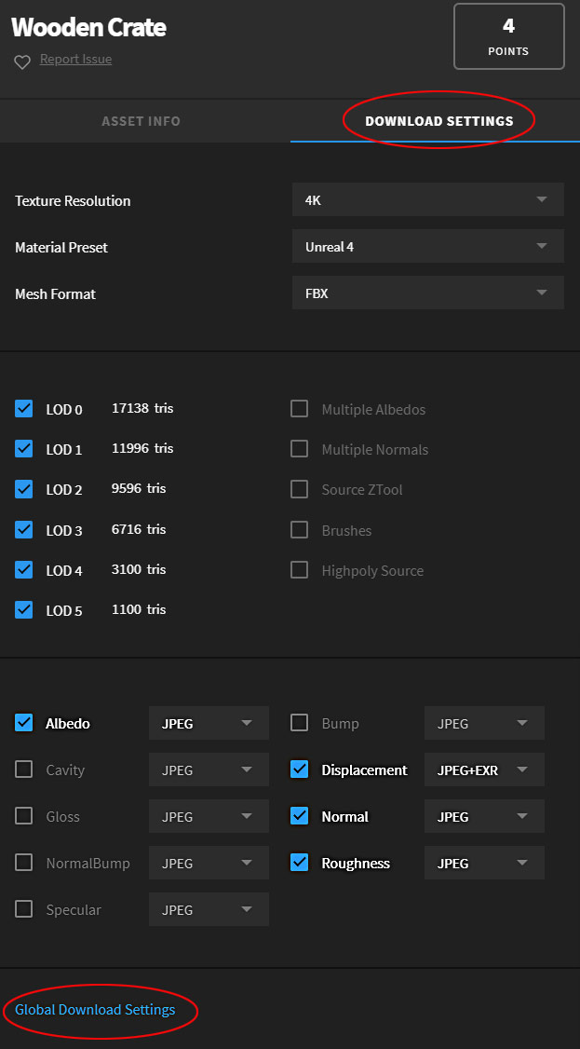Screen dimensions: 580x1049
Task: Click the 4 Points button
Action: coord(508,36)
